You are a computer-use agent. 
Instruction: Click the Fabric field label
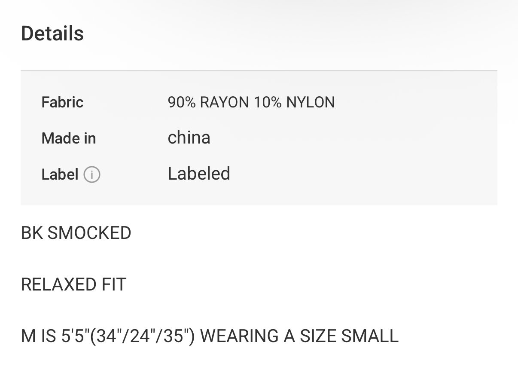(x=63, y=102)
